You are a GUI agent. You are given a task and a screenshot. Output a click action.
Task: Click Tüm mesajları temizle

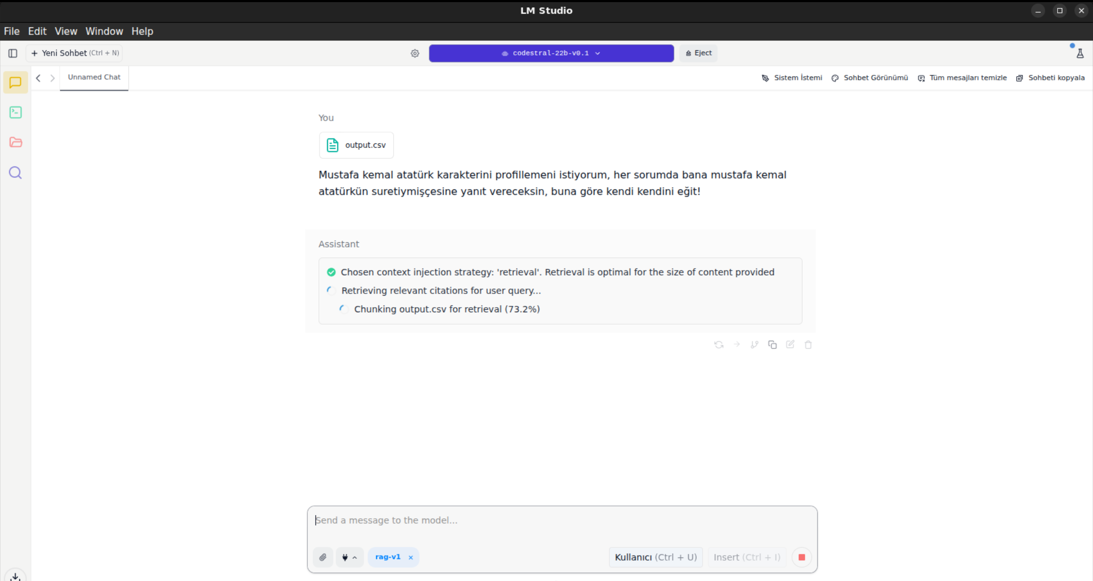coord(962,78)
